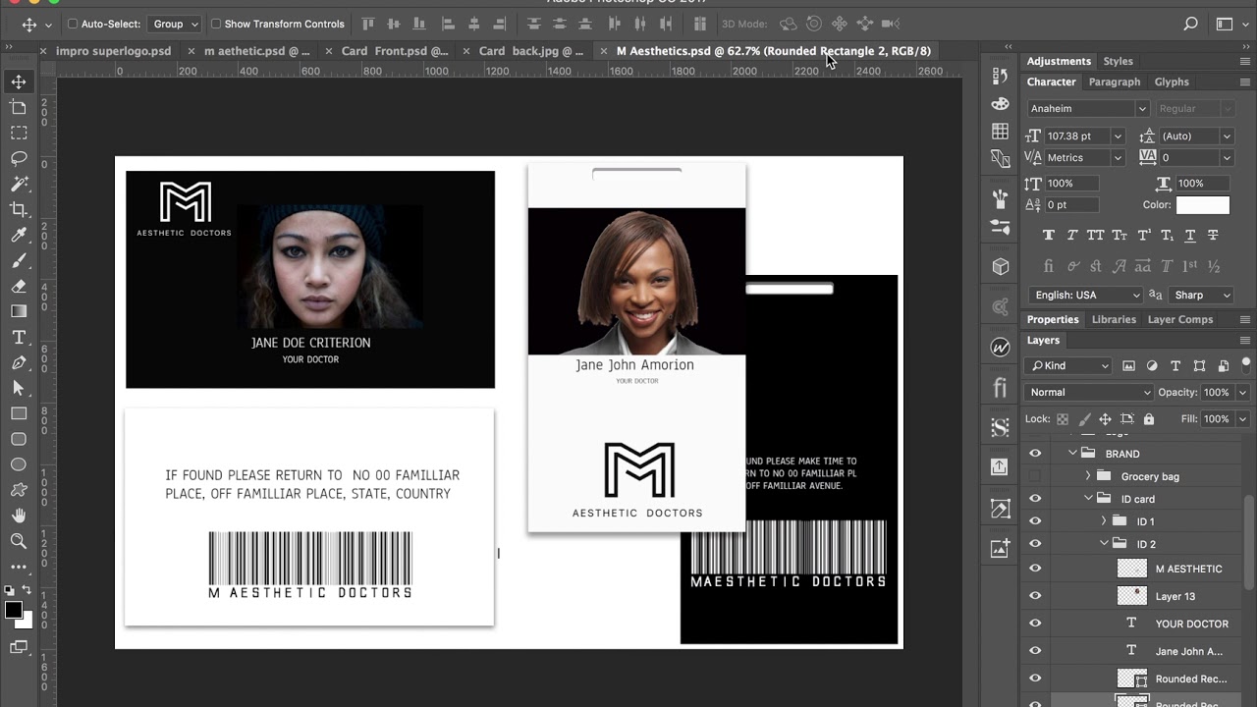This screenshot has height=707, width=1257.
Task: Select the Rectangle shape tool
Action: pyautogui.click(x=19, y=413)
